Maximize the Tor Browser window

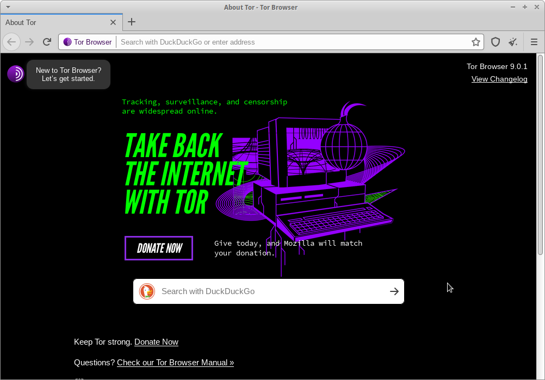(x=525, y=7)
